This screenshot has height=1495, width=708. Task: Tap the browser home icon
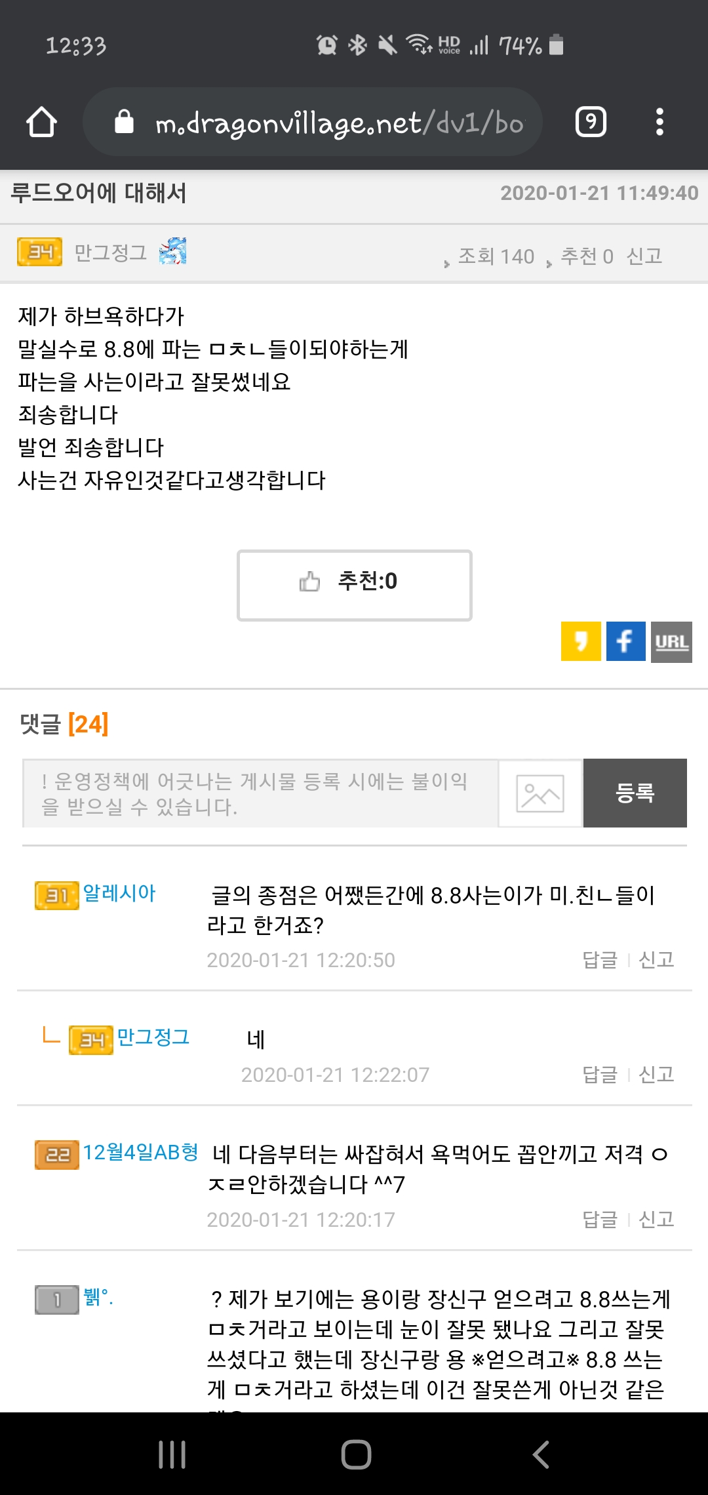pyautogui.click(x=41, y=122)
